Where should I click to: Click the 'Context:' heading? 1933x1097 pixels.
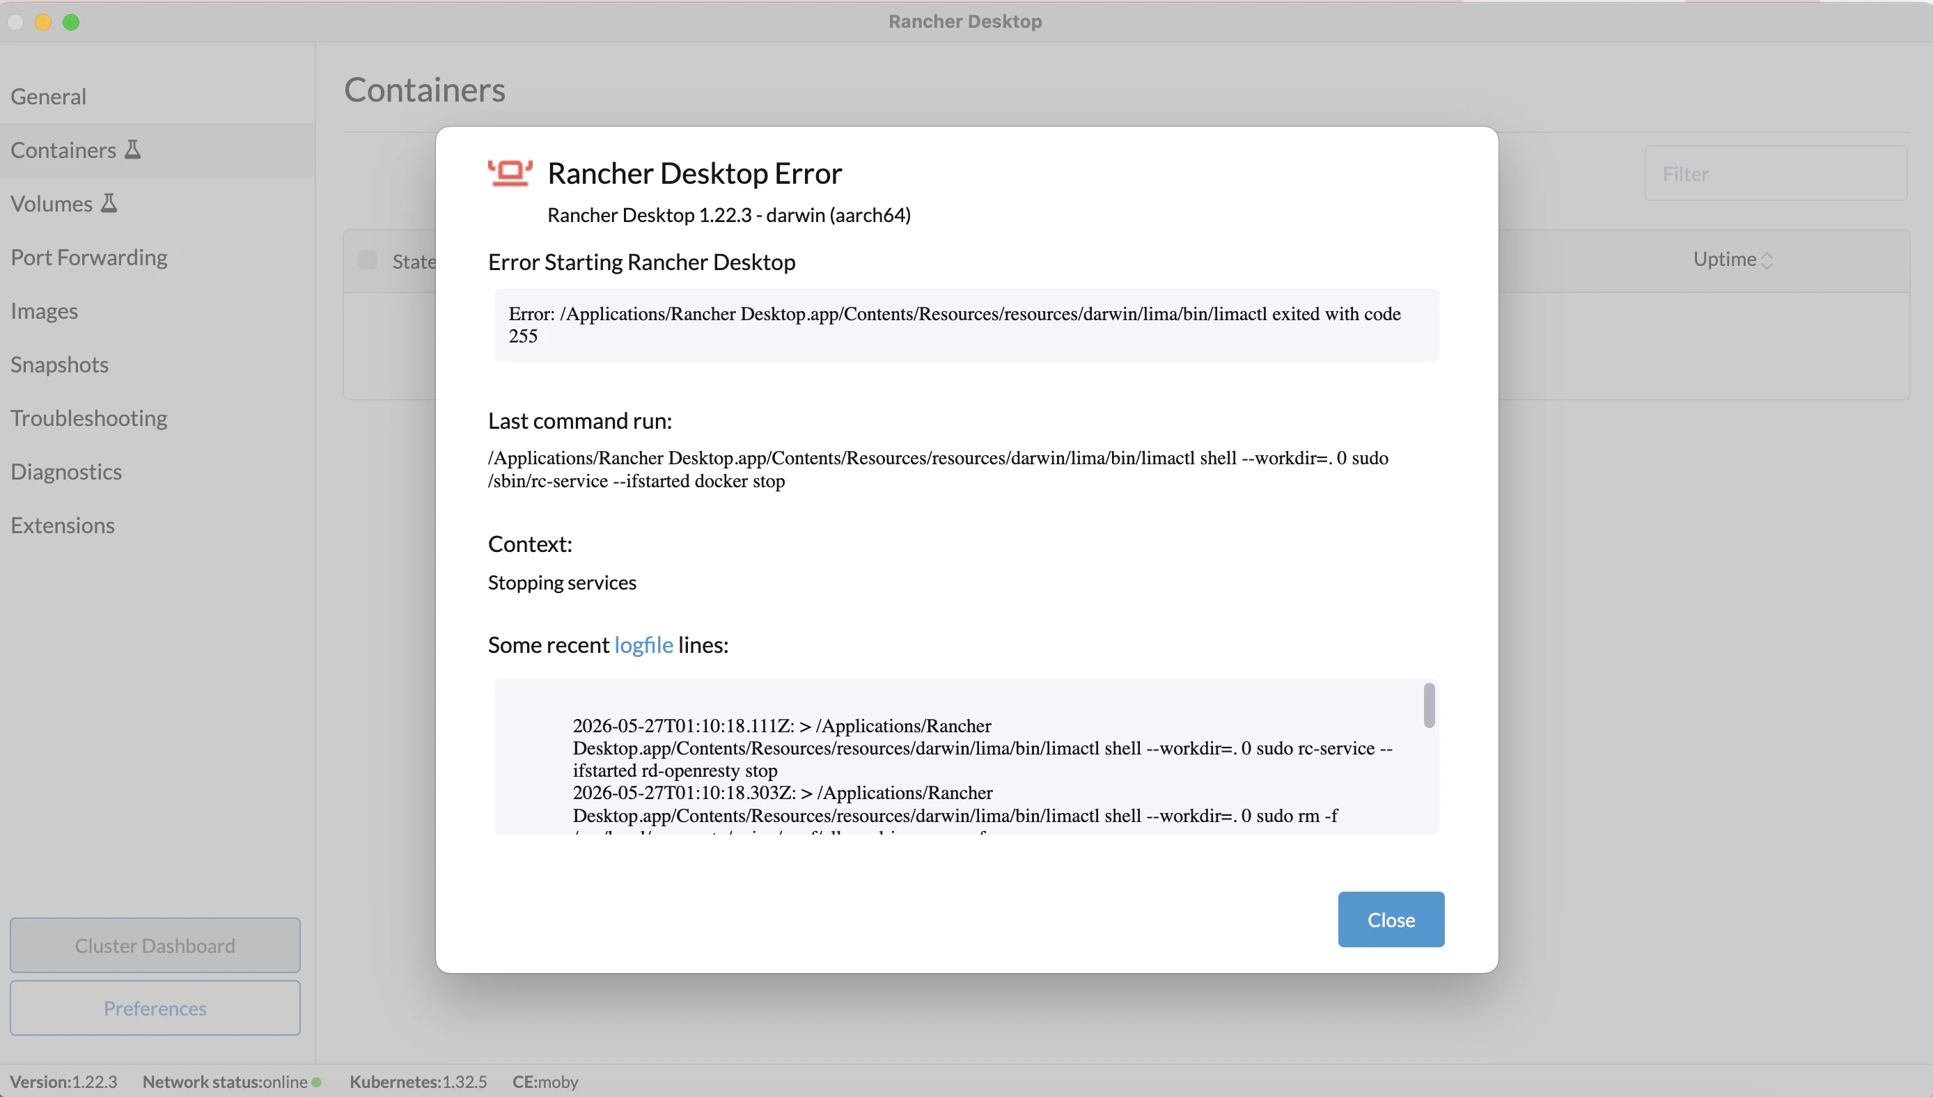pyautogui.click(x=530, y=543)
